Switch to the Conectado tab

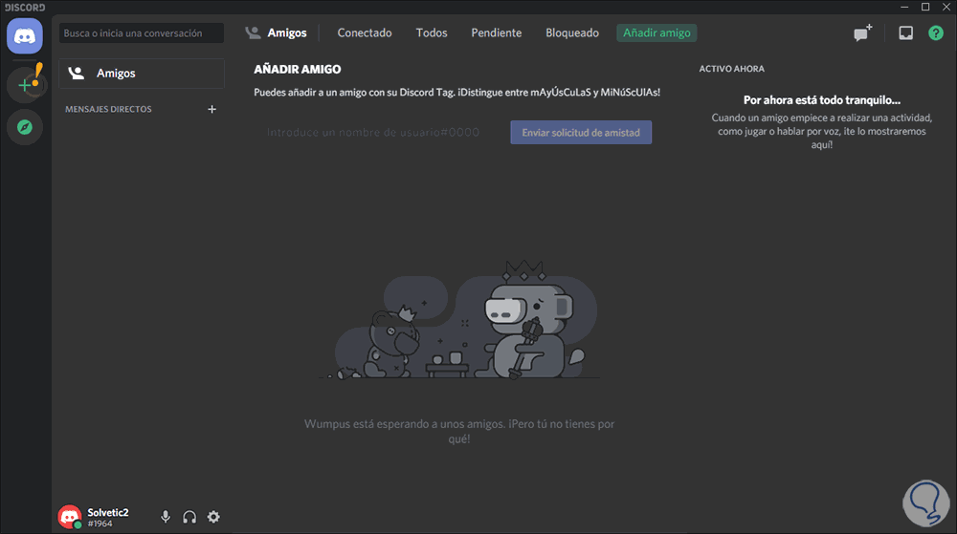click(365, 32)
